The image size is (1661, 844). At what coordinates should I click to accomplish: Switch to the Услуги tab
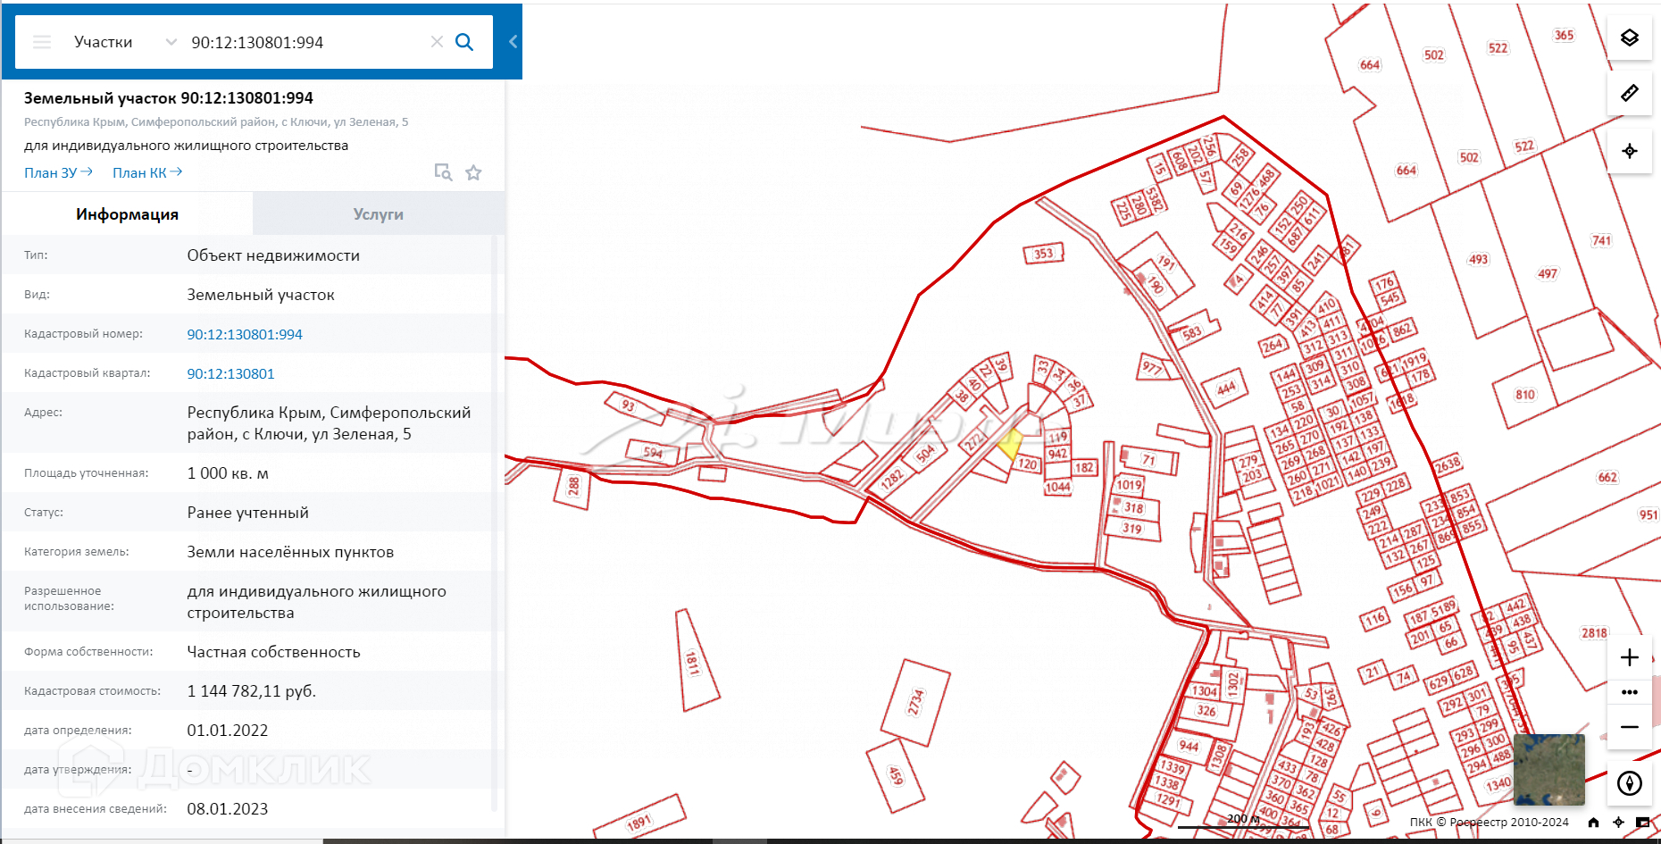coord(378,214)
